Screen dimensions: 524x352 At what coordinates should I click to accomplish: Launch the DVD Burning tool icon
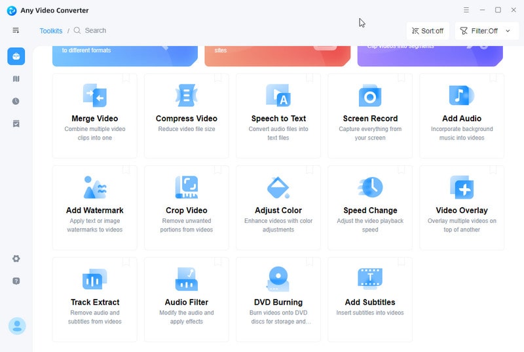278,279
